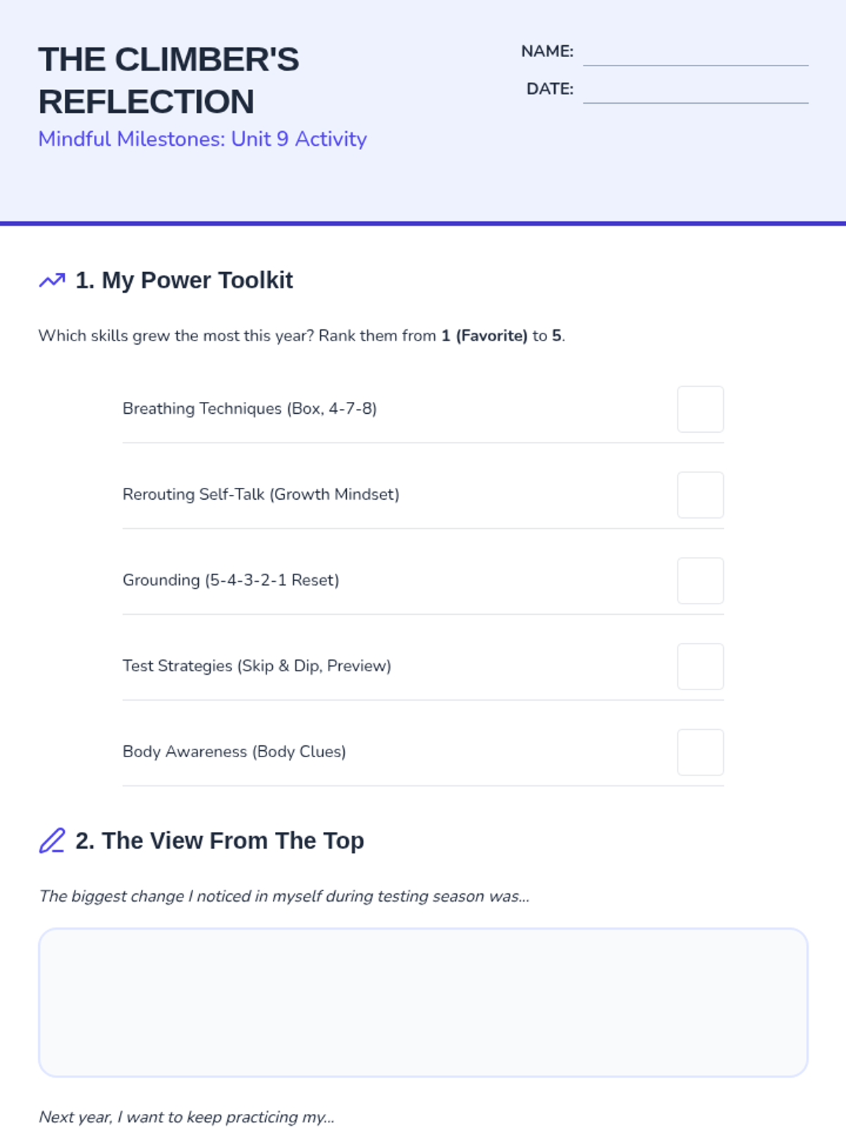The height and width of the screenshot is (1128, 846).
Task: Click the rank box for Rerouting Self-Talk
Action: (x=700, y=495)
